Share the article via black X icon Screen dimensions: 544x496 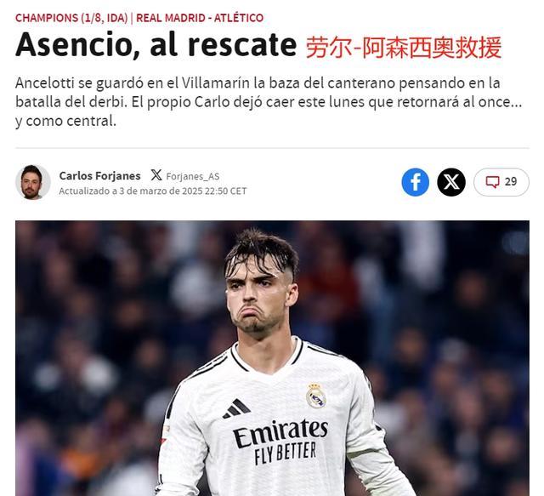click(x=451, y=182)
